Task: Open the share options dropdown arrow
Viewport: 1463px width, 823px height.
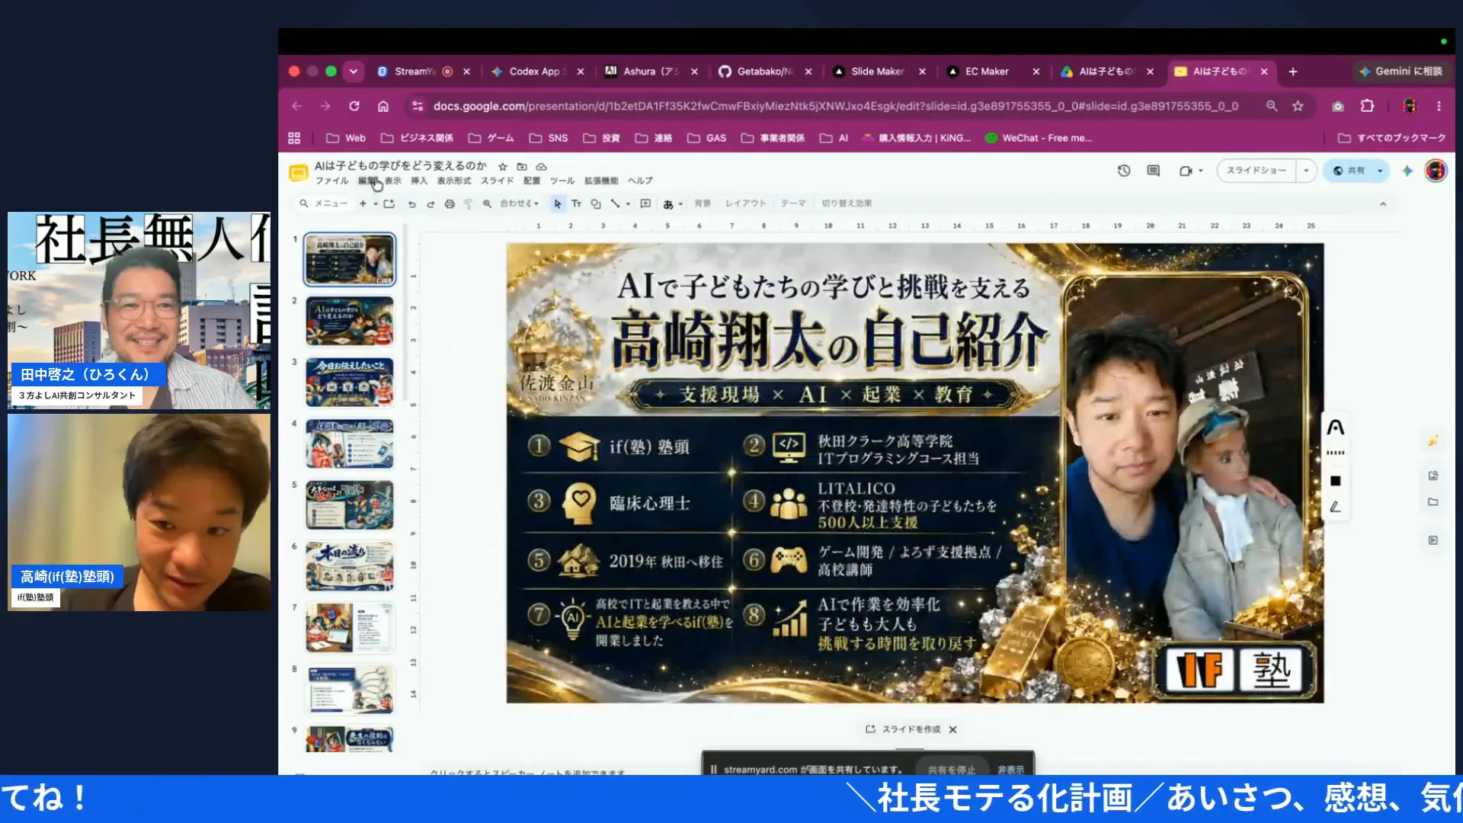Action: [1380, 171]
